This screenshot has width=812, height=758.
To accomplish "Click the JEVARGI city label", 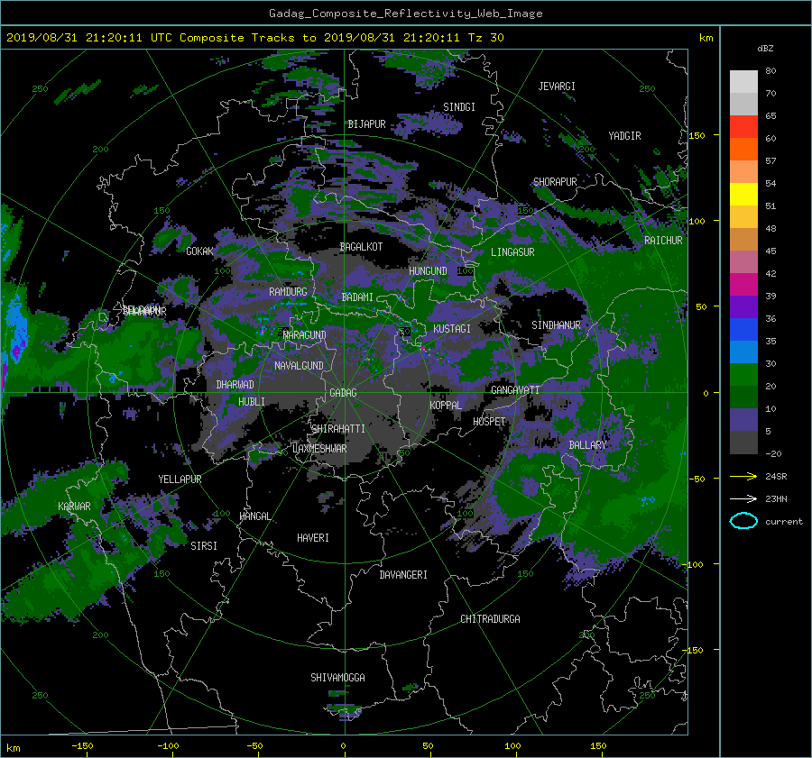I will [557, 87].
